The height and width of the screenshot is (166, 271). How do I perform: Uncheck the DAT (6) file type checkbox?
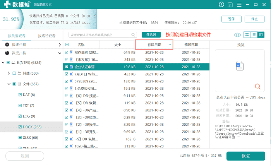(20, 95)
